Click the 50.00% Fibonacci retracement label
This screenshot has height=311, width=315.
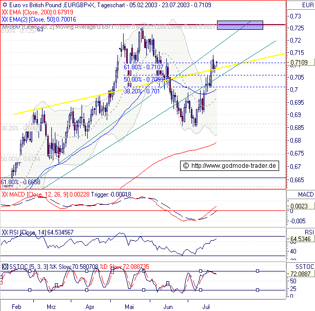[x=143, y=79]
